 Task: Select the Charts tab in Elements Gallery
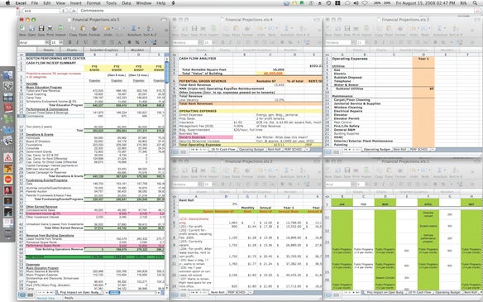point(72,50)
